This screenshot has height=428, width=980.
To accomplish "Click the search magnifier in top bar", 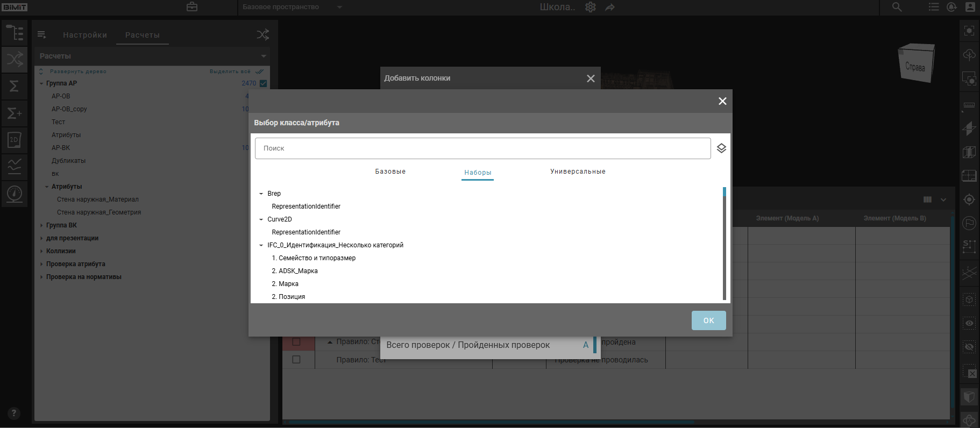I will click(897, 7).
